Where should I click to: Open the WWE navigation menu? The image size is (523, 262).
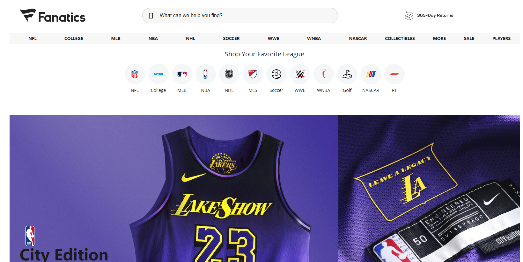(x=273, y=38)
